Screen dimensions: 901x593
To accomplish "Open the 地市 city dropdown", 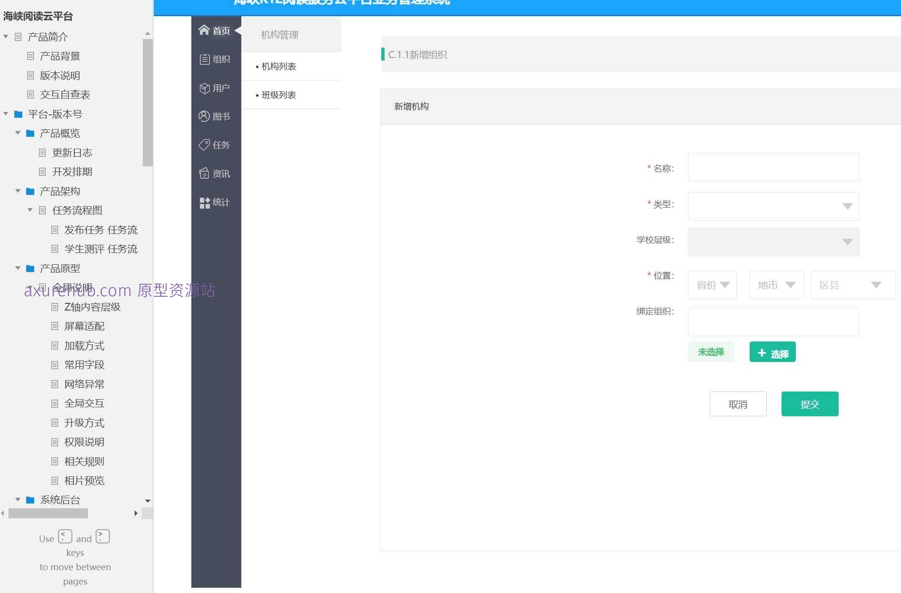I will click(x=776, y=285).
